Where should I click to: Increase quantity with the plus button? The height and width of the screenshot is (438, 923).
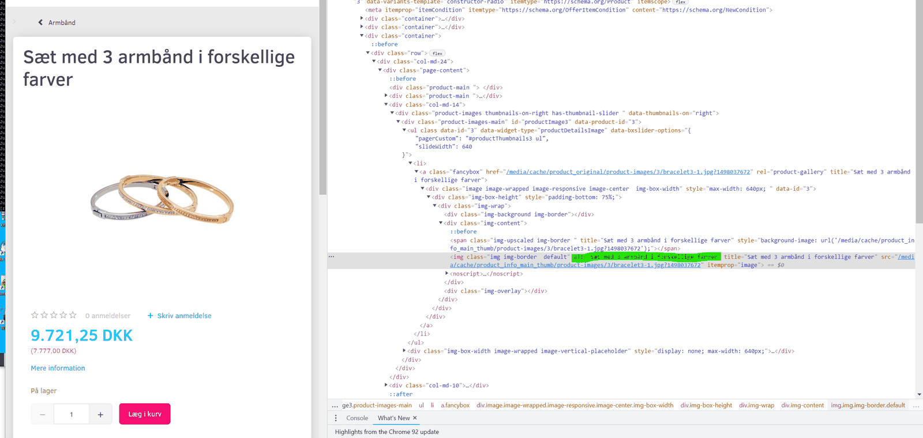(100, 414)
